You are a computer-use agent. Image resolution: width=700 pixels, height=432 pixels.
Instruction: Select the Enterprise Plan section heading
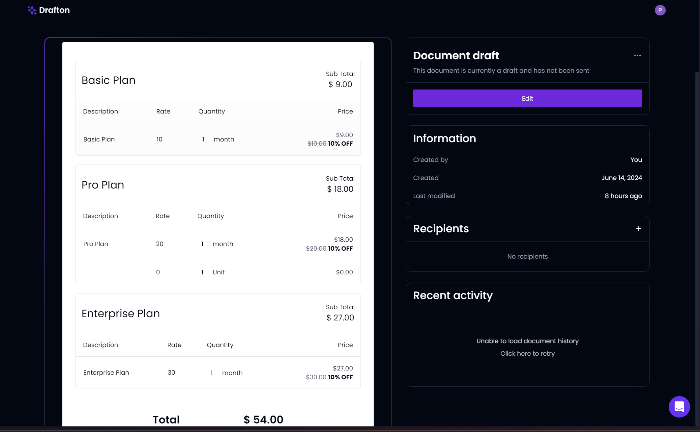tap(121, 314)
